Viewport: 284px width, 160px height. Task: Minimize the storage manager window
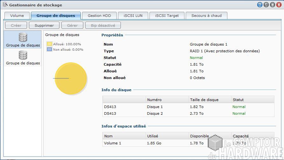point(266,5)
